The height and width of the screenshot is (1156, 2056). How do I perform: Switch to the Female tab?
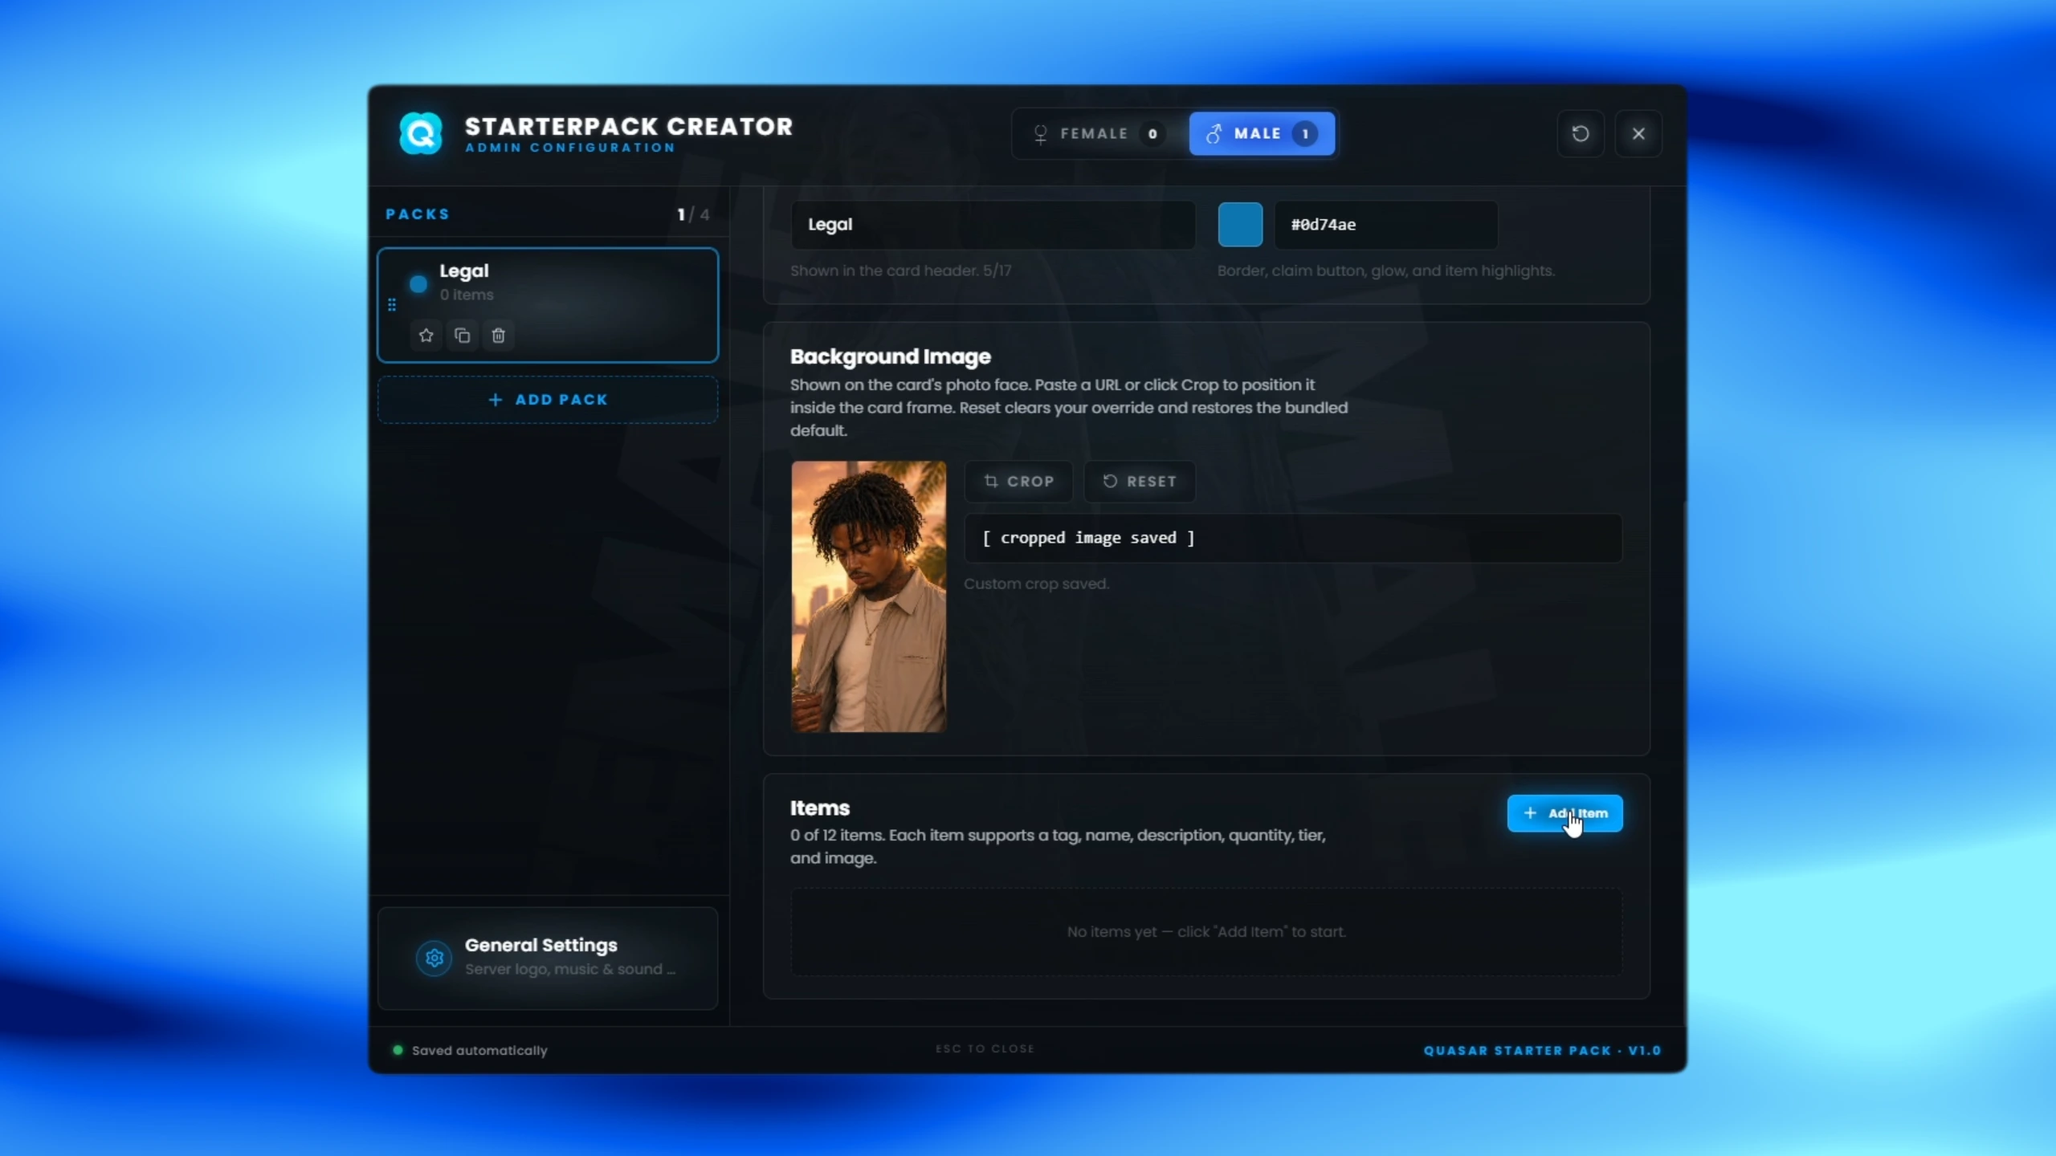1099,133
